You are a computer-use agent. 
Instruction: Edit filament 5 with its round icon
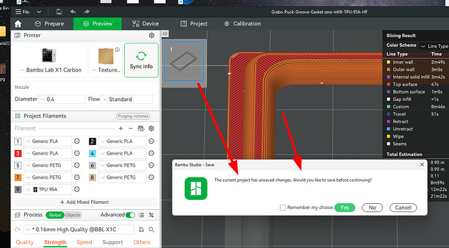(x=77, y=165)
